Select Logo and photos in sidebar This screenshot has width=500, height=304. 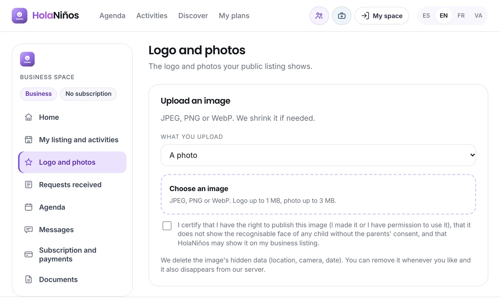(x=72, y=162)
